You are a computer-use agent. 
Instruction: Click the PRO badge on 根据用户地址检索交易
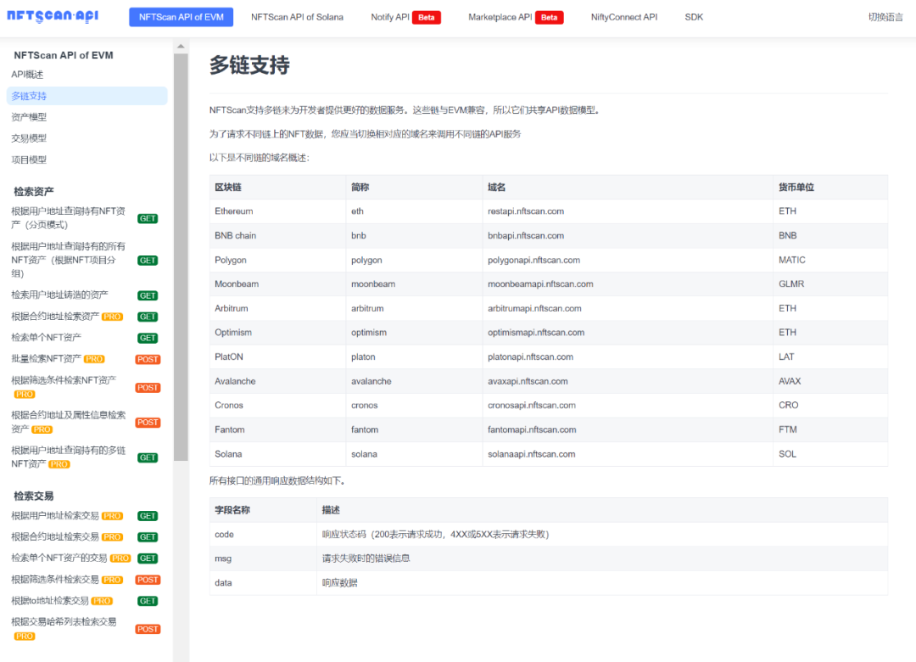110,515
